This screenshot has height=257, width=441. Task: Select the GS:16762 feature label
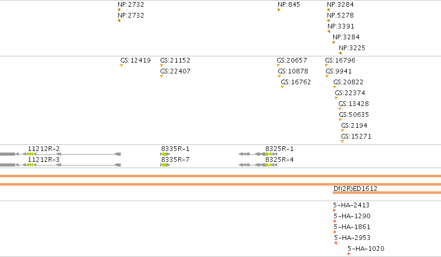296,82
